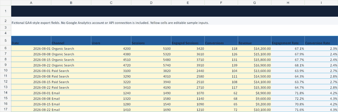338x112 pixels.
Task: Select conversions value 62
Action: 221,93
